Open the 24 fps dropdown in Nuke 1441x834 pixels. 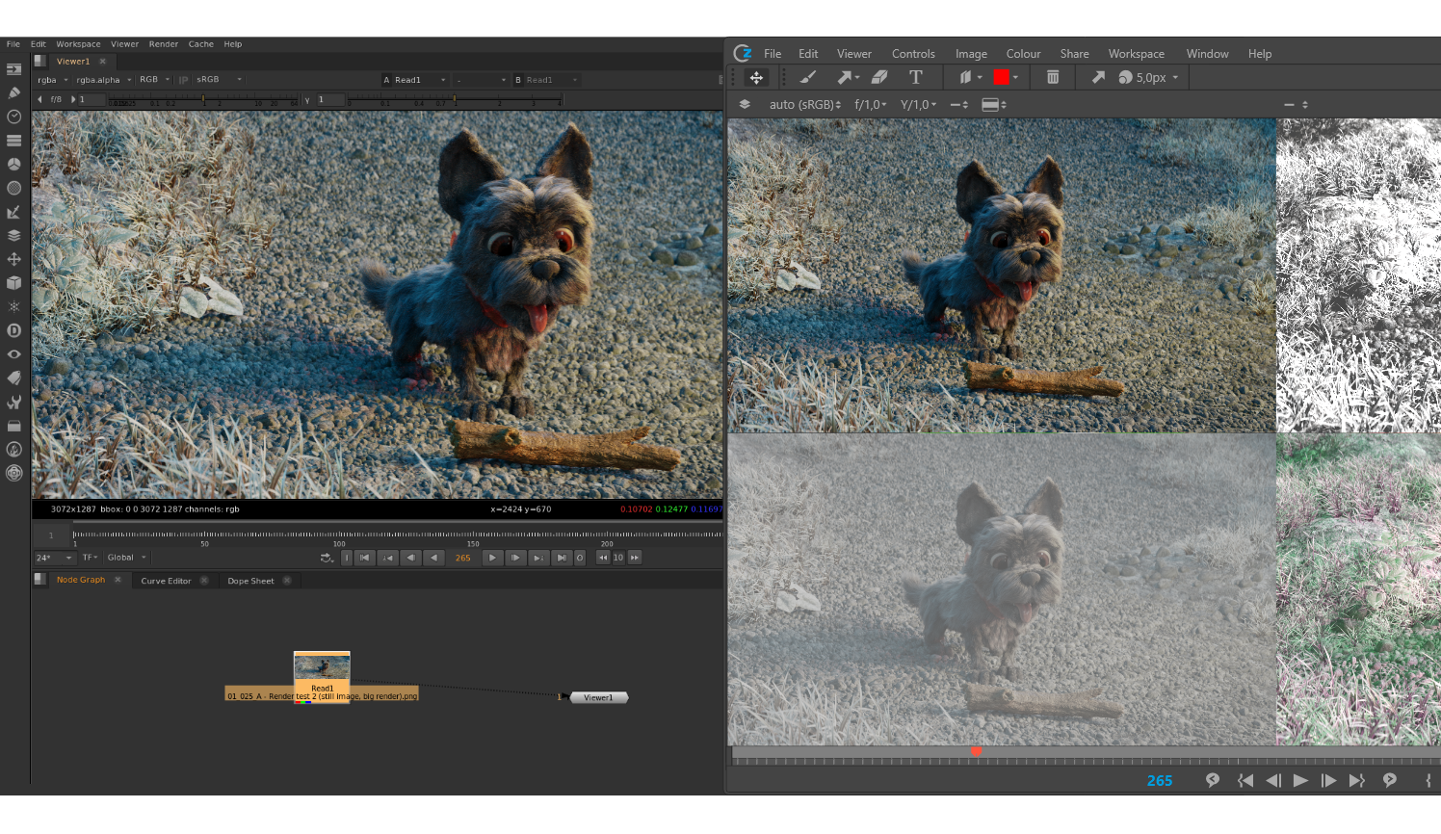tap(54, 558)
